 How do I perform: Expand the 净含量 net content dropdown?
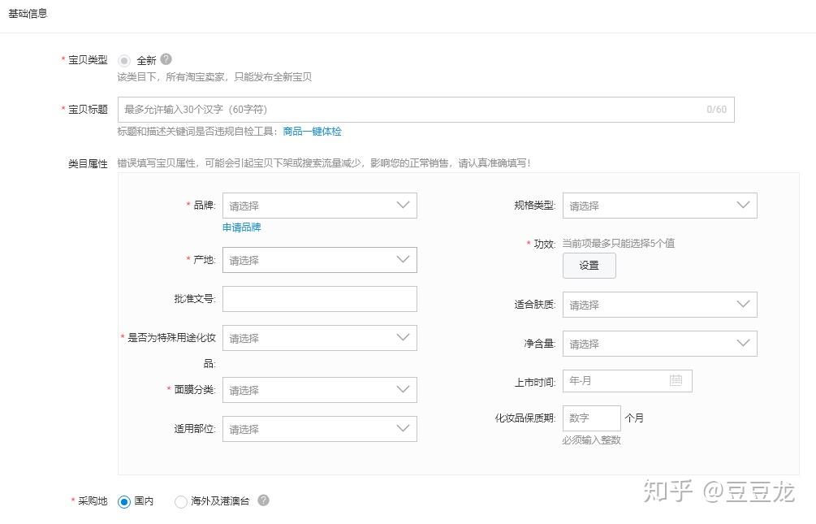coord(659,343)
